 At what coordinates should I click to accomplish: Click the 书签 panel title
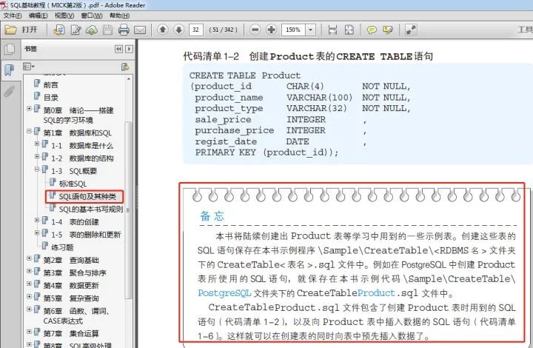[x=30, y=49]
